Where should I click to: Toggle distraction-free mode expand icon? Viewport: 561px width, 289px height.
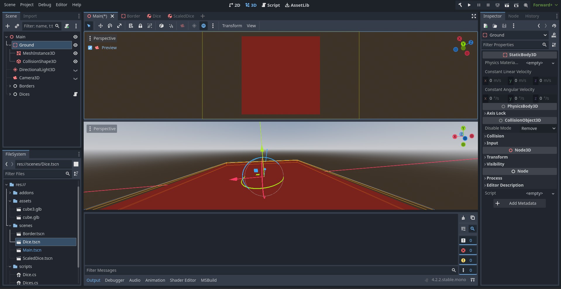474,16
